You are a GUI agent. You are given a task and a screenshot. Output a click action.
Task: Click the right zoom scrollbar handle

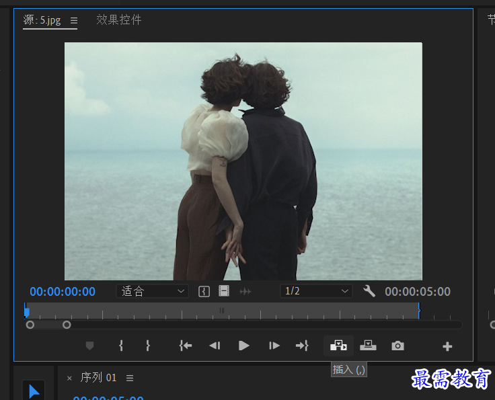coord(67,325)
